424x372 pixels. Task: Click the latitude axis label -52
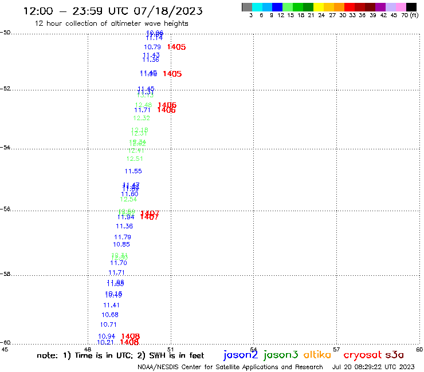(5, 89)
